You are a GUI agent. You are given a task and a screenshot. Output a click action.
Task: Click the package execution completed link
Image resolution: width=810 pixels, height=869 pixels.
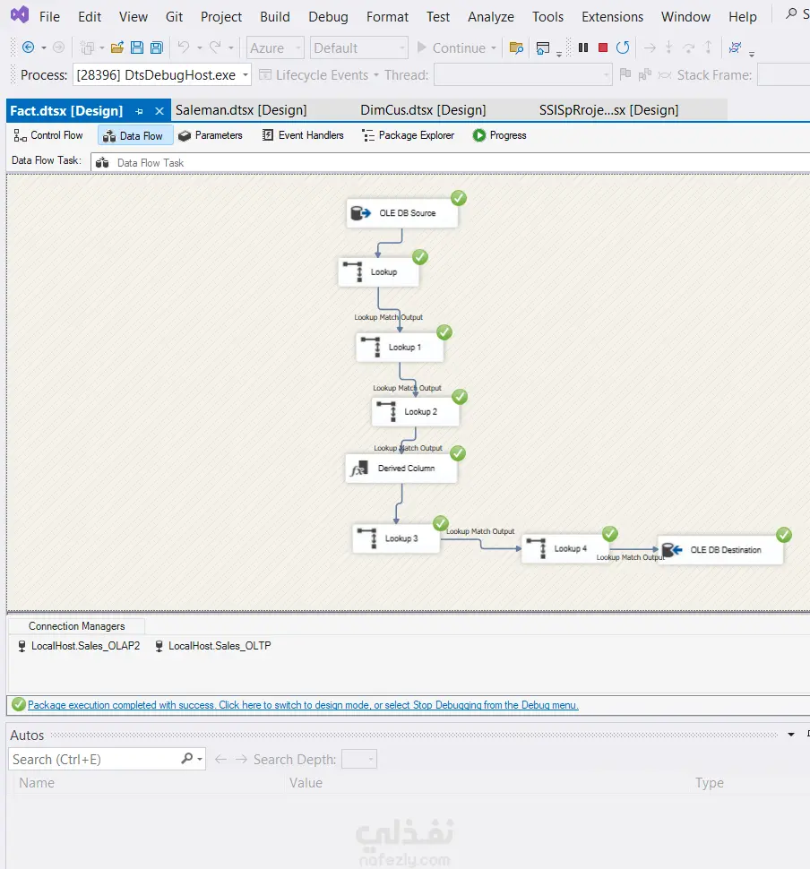pos(303,705)
